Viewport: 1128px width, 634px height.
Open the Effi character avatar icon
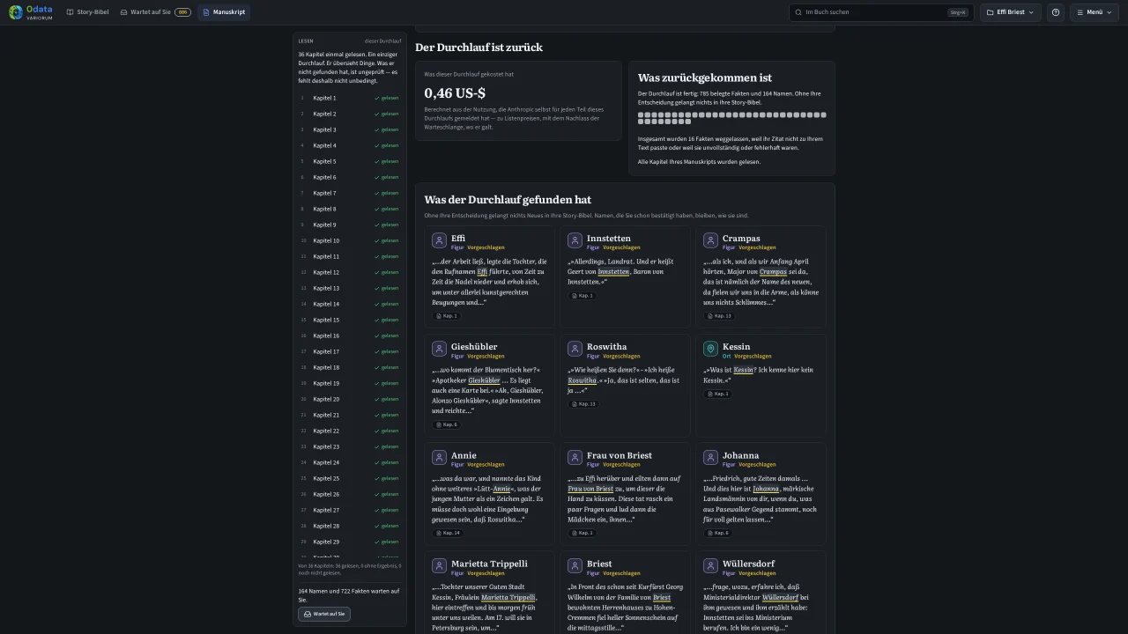[x=439, y=240]
